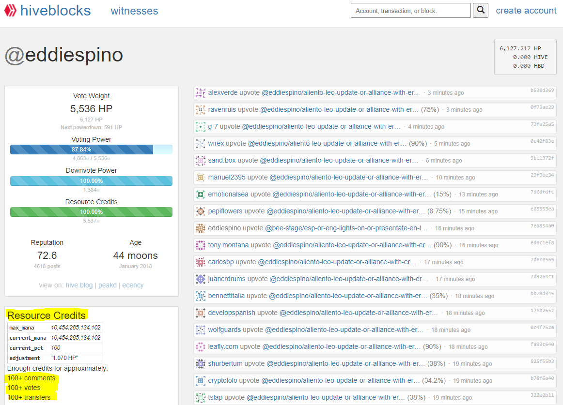
Task: Select the adjustment "1.070 HP" cell
Action: pos(76,358)
